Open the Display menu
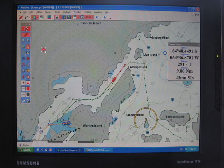The image size is (224, 168). click(x=48, y=12)
